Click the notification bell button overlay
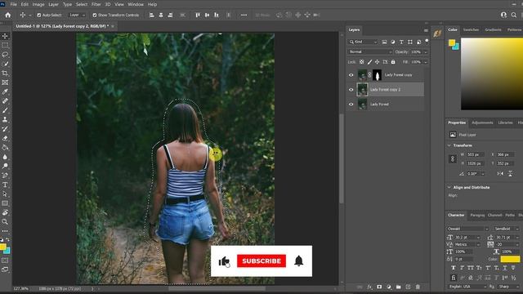The height and width of the screenshot is (294, 523). 298,261
